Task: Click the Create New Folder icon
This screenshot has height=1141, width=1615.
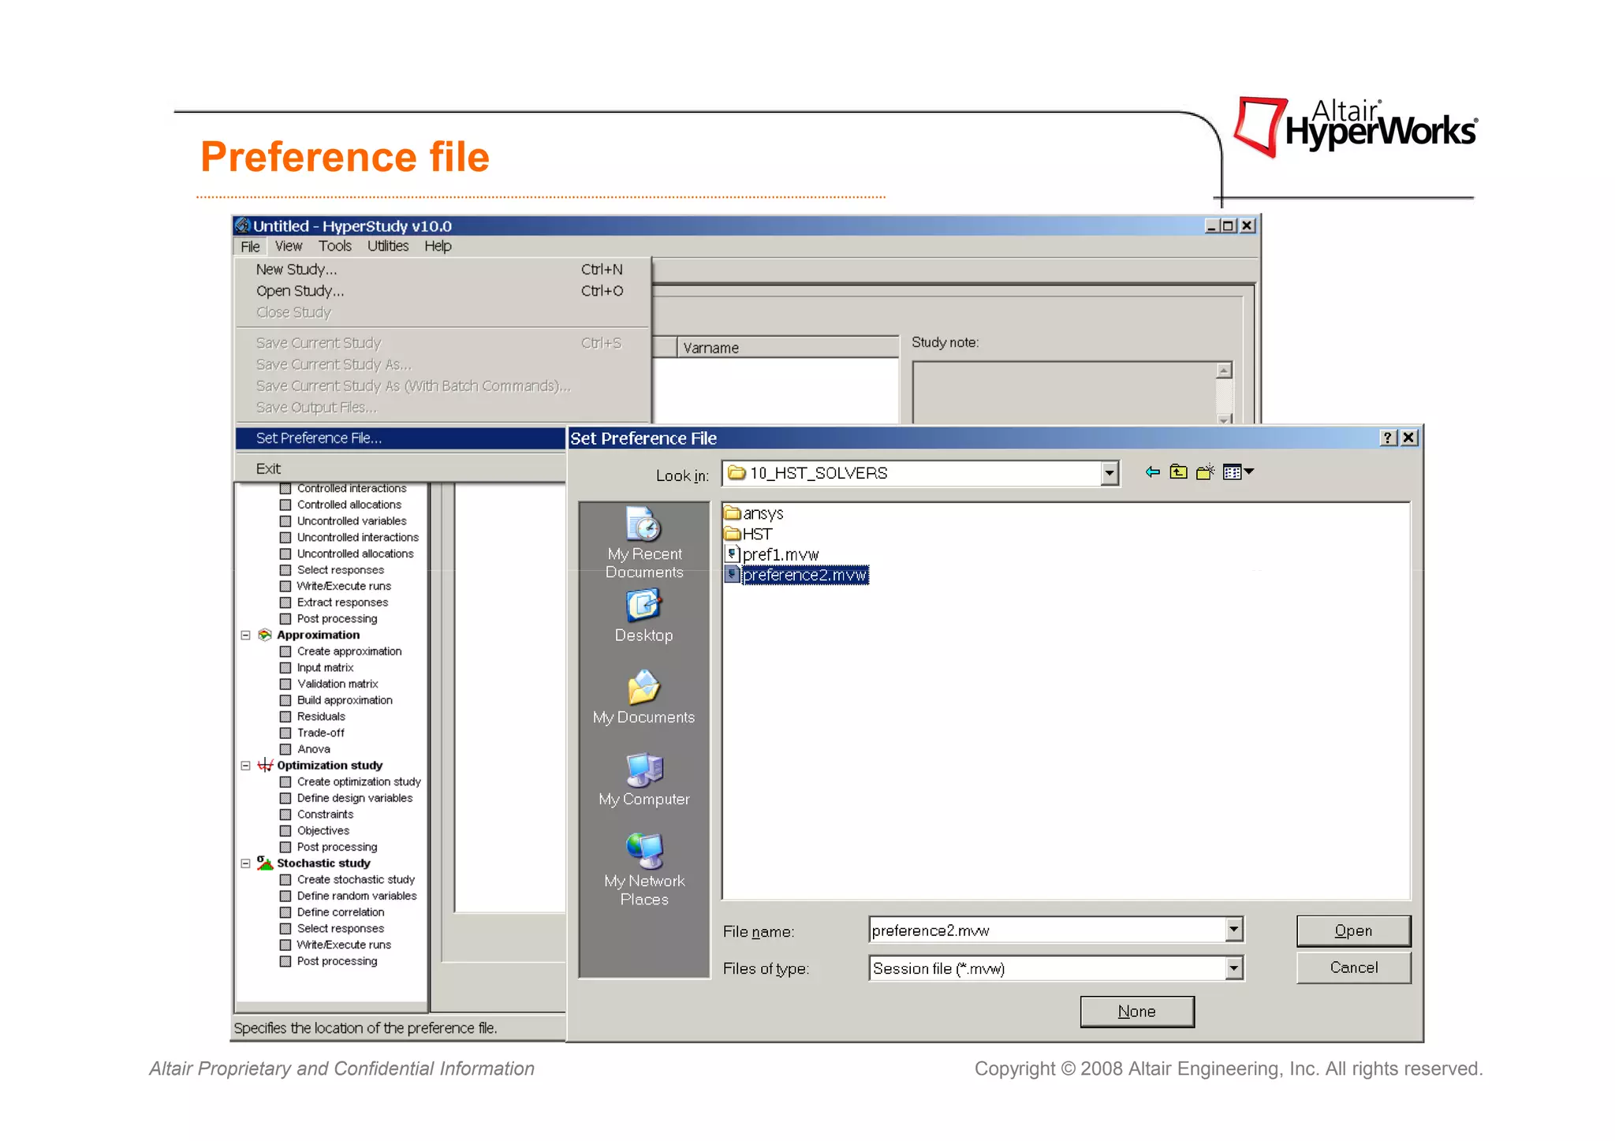Action: (1205, 472)
